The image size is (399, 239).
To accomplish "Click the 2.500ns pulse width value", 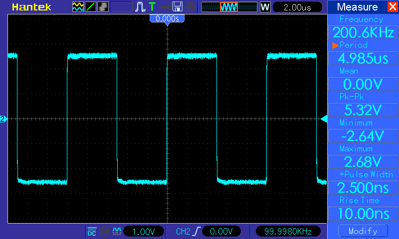I will pyautogui.click(x=363, y=188).
